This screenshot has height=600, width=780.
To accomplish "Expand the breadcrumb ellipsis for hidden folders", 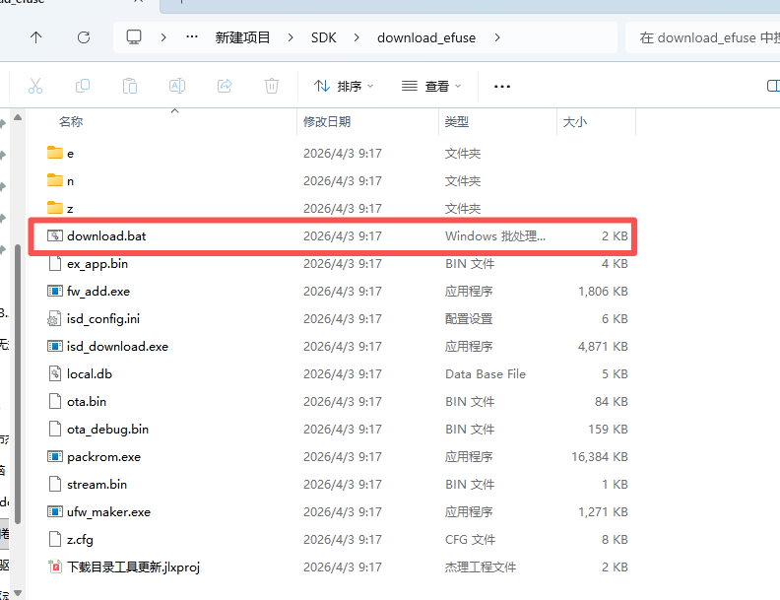I will 192,37.
